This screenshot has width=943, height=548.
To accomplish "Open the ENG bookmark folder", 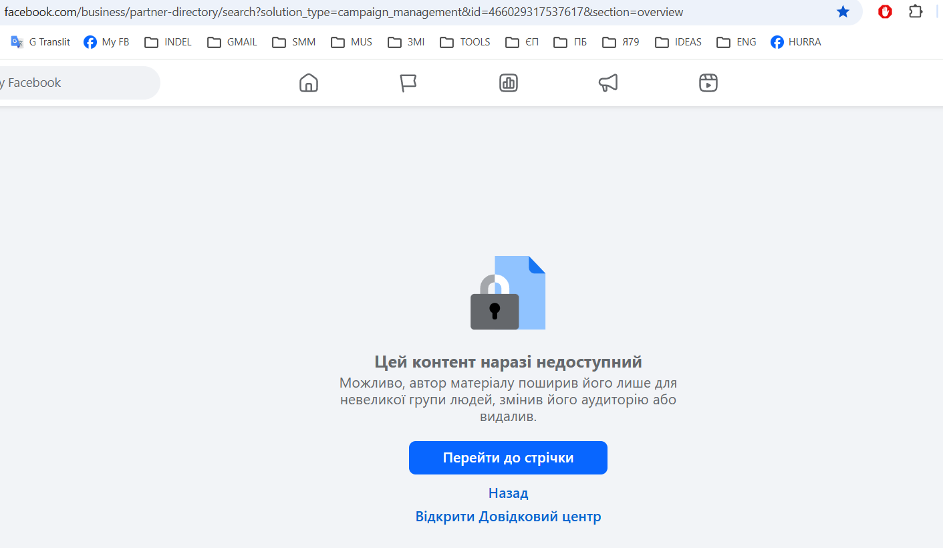I will pyautogui.click(x=736, y=42).
